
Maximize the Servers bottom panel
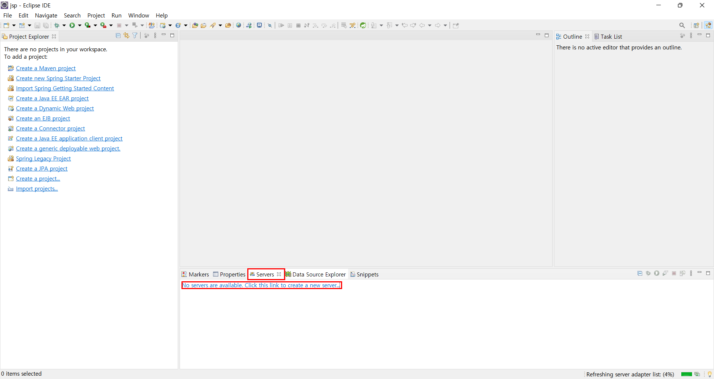708,273
